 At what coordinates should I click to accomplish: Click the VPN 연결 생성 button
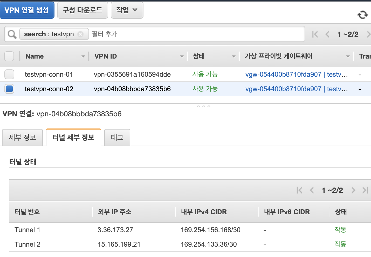[x=27, y=10]
